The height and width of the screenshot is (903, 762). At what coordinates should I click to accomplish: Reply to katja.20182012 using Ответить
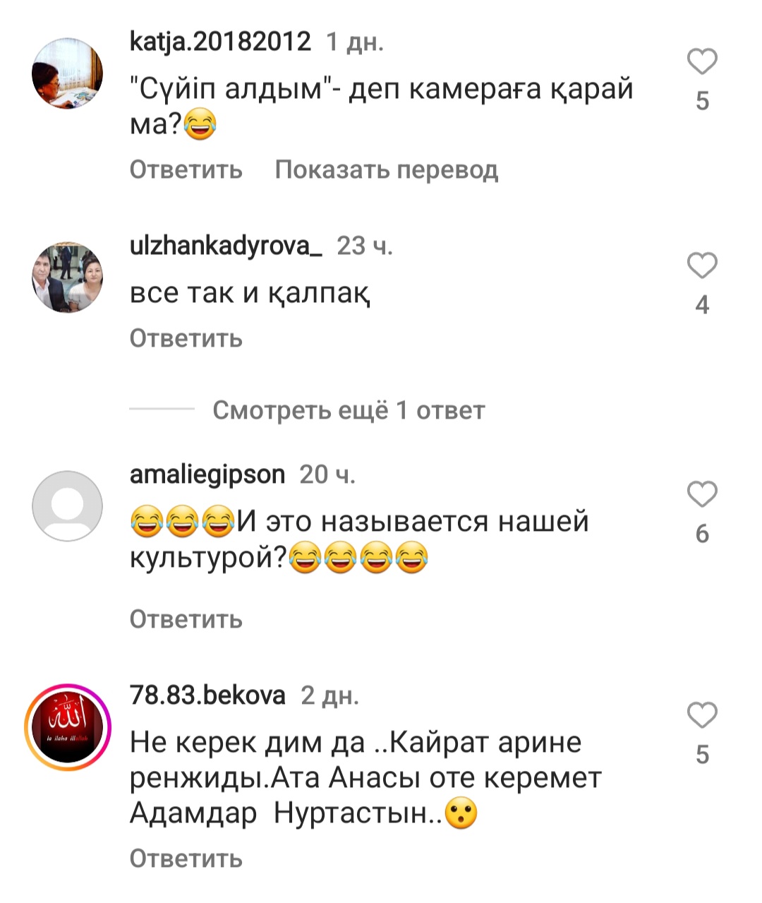(186, 169)
